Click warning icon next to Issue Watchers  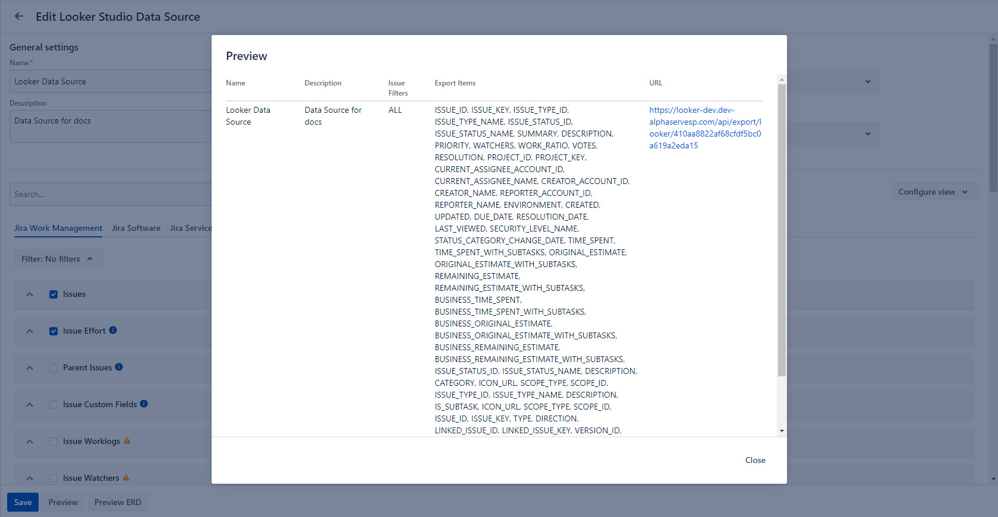click(126, 478)
